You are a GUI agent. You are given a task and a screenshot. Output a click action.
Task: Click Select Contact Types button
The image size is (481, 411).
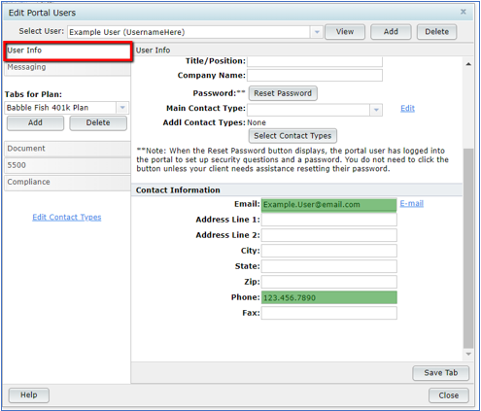pos(292,136)
